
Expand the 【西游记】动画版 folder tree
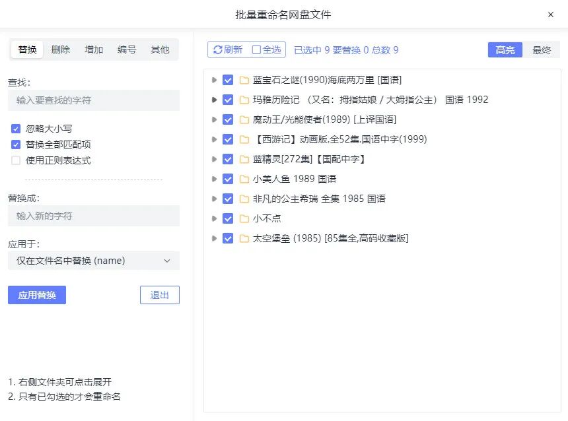[213, 139]
